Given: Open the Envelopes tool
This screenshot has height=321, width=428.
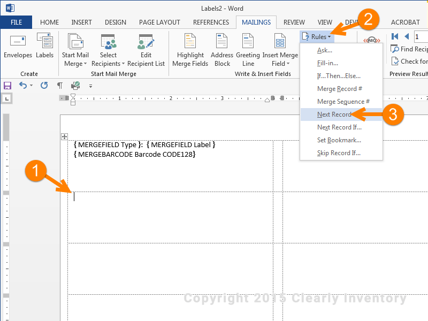Looking at the screenshot, I should point(18,47).
